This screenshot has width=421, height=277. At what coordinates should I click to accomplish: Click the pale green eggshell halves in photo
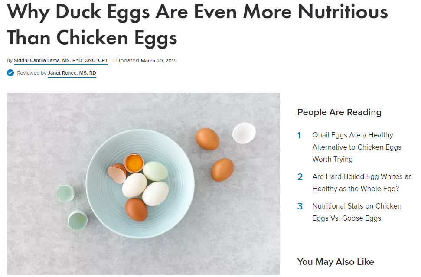point(72,208)
